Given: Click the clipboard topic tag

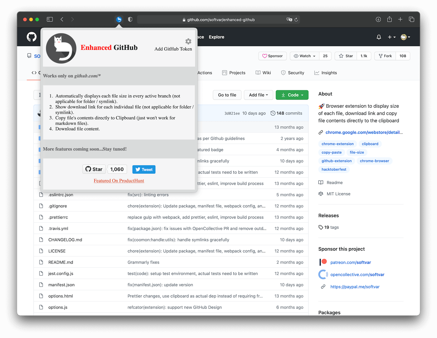Looking at the screenshot, I should point(370,144).
